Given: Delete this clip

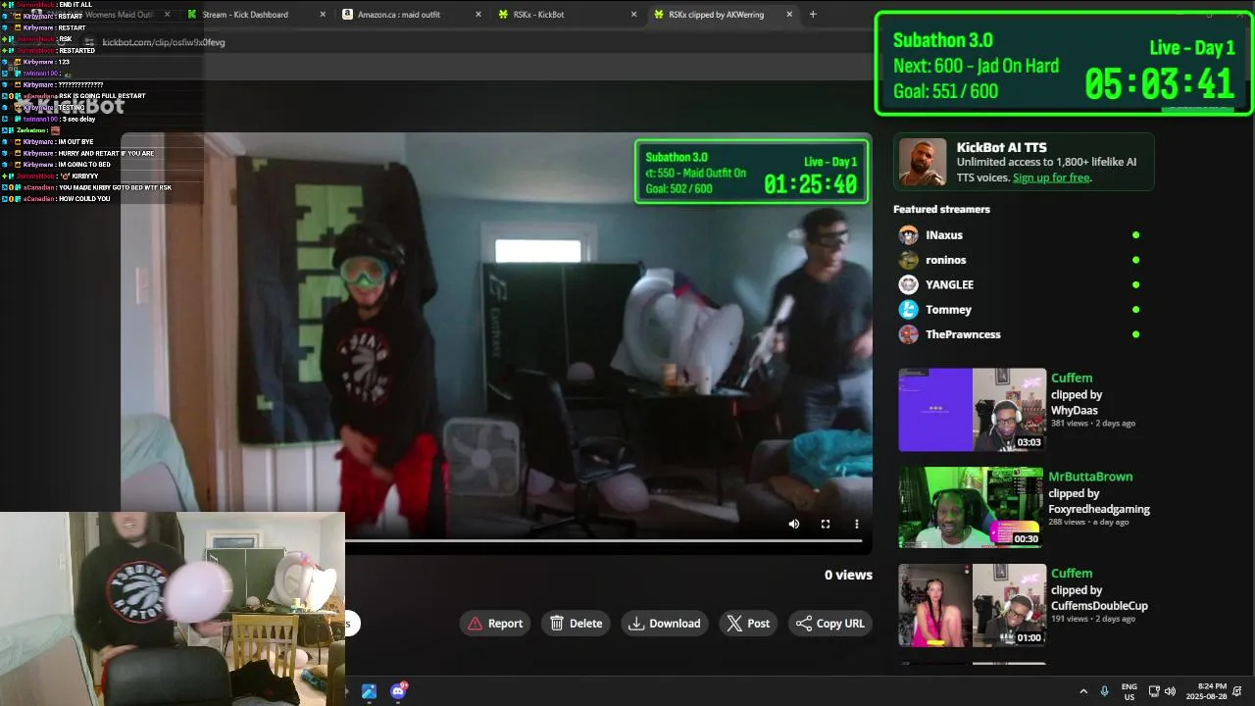Looking at the screenshot, I should [576, 624].
